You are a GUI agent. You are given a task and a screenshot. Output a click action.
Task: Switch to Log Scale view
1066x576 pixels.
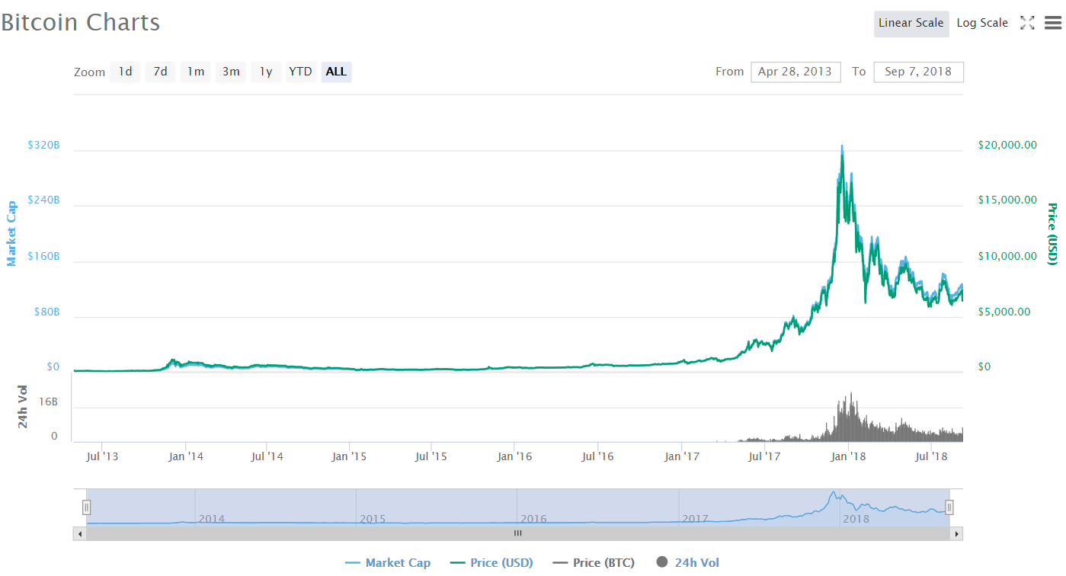[x=981, y=23]
